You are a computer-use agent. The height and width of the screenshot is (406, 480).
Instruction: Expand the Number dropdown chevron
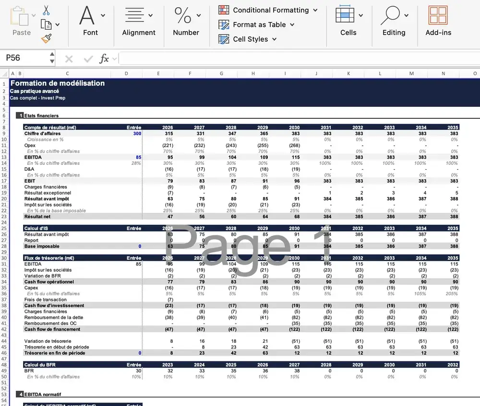click(x=199, y=15)
